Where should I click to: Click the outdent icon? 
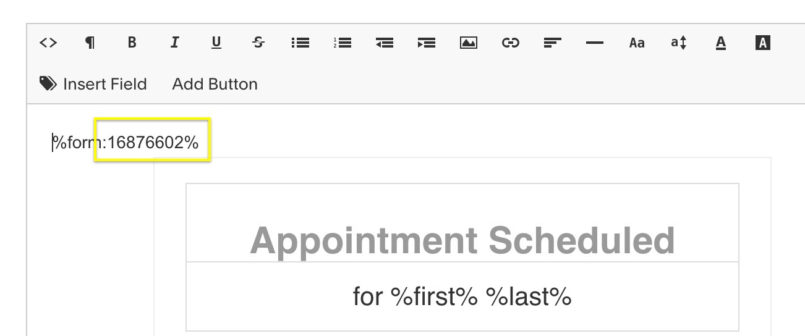[385, 43]
